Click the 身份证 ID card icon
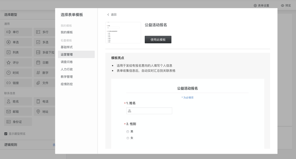 [9, 122]
